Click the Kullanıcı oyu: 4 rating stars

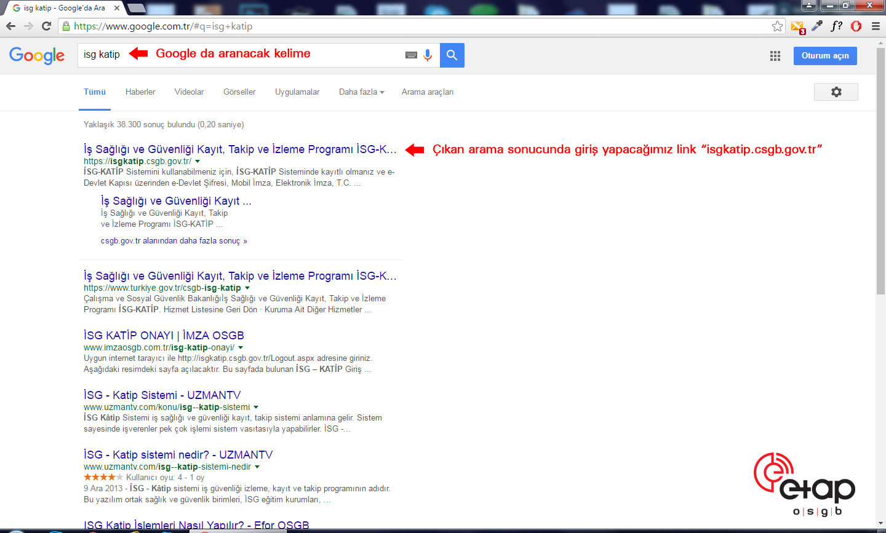pyautogui.click(x=103, y=477)
